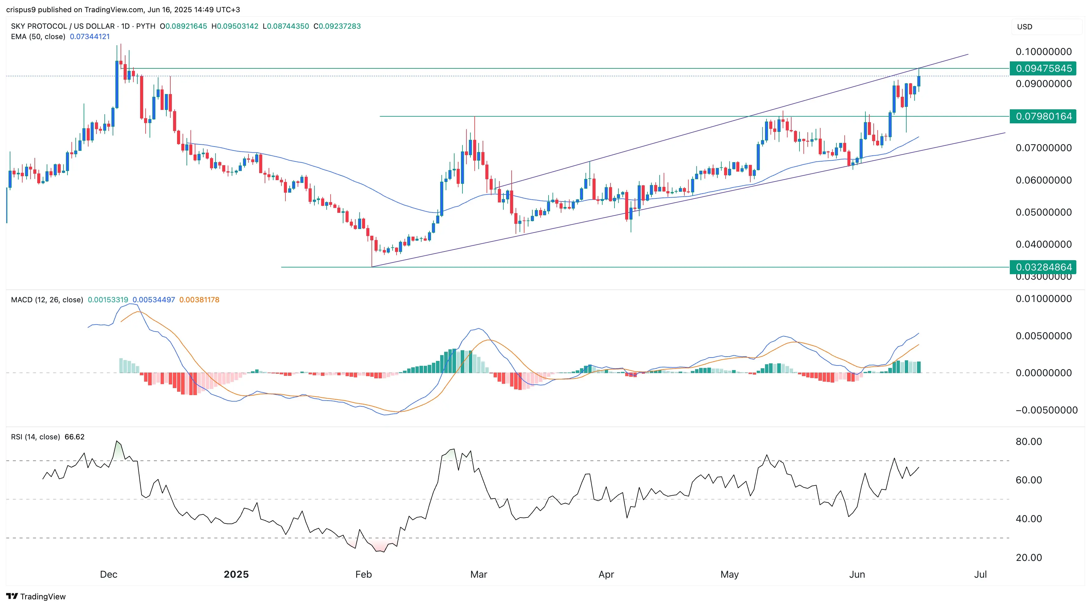The height and width of the screenshot is (607, 1091).
Task: Click the signal line value 0.00381178
Action: pyautogui.click(x=199, y=300)
